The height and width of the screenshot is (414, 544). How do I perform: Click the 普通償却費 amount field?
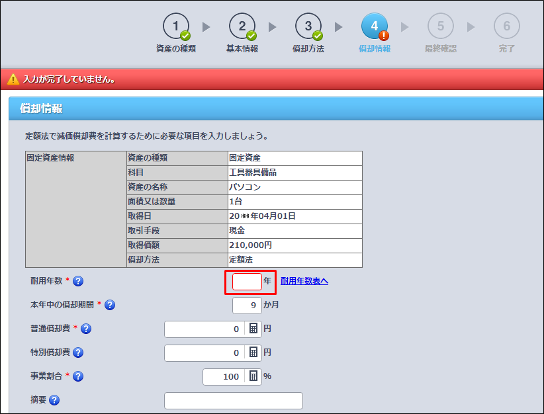(204, 329)
